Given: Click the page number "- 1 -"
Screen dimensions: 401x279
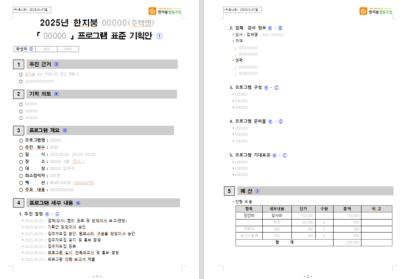Looking at the screenshot, I should pyautogui.click(x=97, y=276).
